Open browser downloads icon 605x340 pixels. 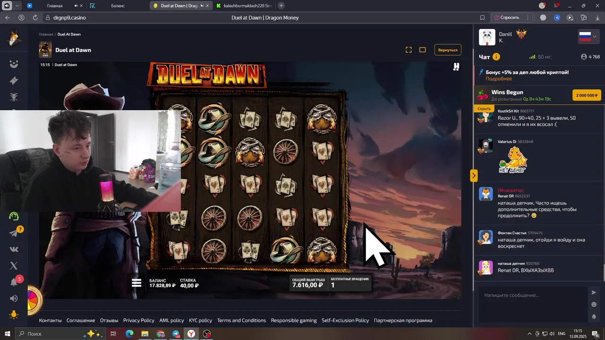tap(597, 17)
